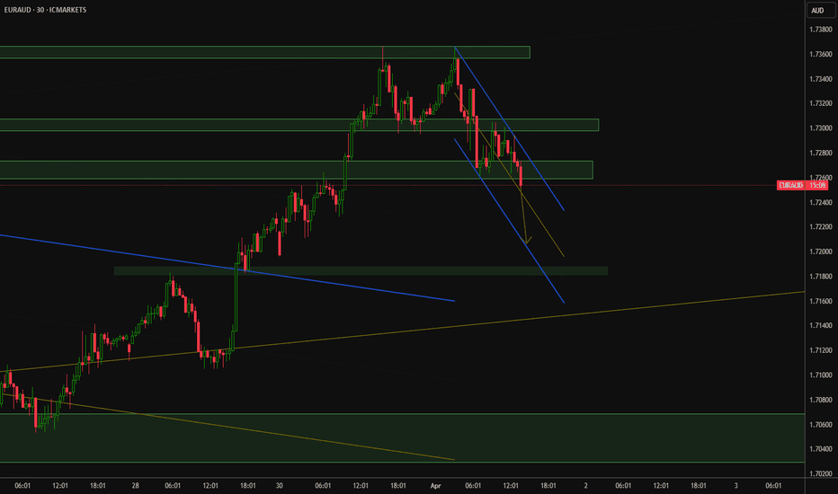This screenshot has width=838, height=494.
Task: Select the yellow arrow drawing in channel
Action: 525,216
